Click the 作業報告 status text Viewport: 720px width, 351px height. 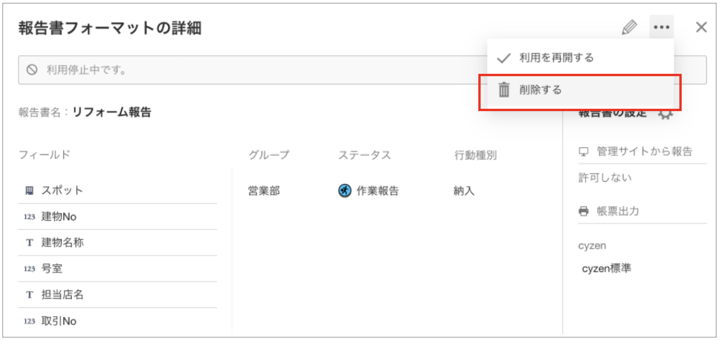pos(378,191)
